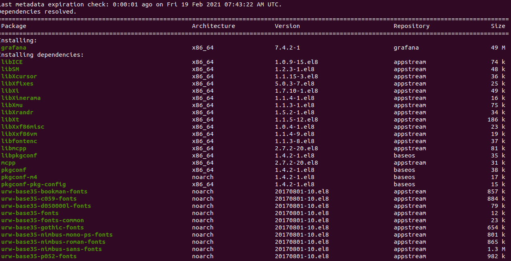511x261 pixels.
Task: Select the libXfixes package name
Action: 17,84
